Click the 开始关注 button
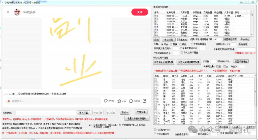258x140 pixels. pyautogui.click(x=250, y=127)
